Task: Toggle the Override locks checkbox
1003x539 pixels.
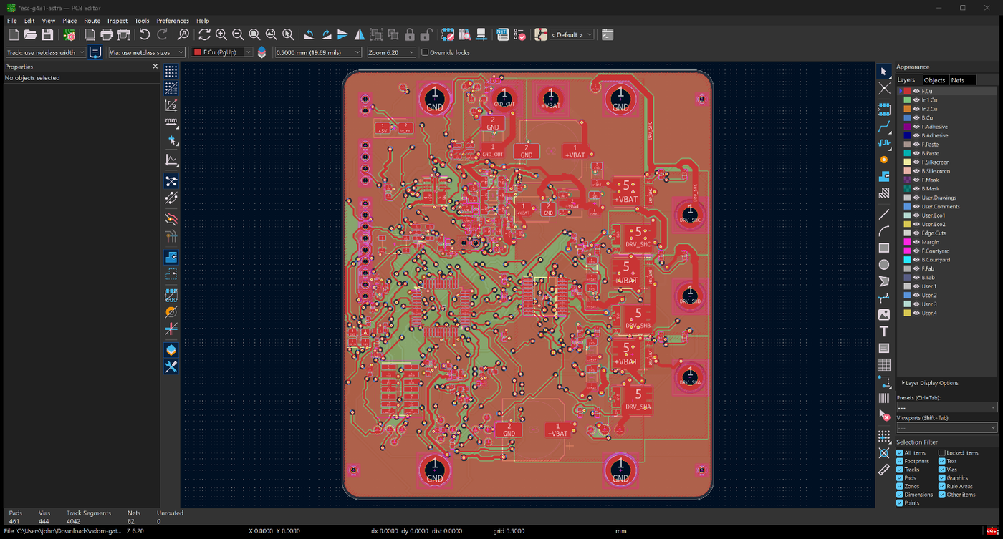Action: tap(425, 52)
